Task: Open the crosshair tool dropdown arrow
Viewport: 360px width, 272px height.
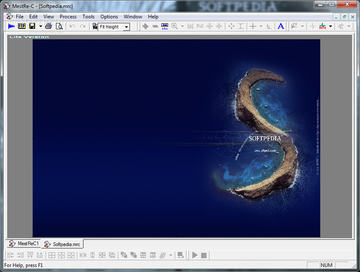Action: (261, 26)
